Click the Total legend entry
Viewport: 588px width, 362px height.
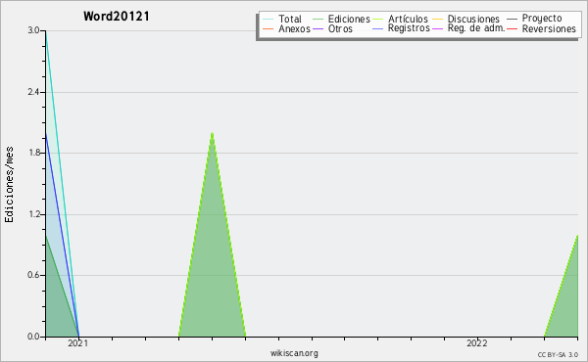[x=282, y=19]
